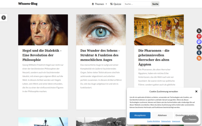Click excerpt starting 'Das menschliche Auge ist'
The width and height of the screenshot is (202, 126).
101,76
